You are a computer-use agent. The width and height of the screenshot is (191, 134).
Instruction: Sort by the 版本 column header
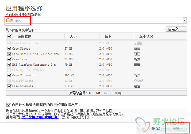117,36
